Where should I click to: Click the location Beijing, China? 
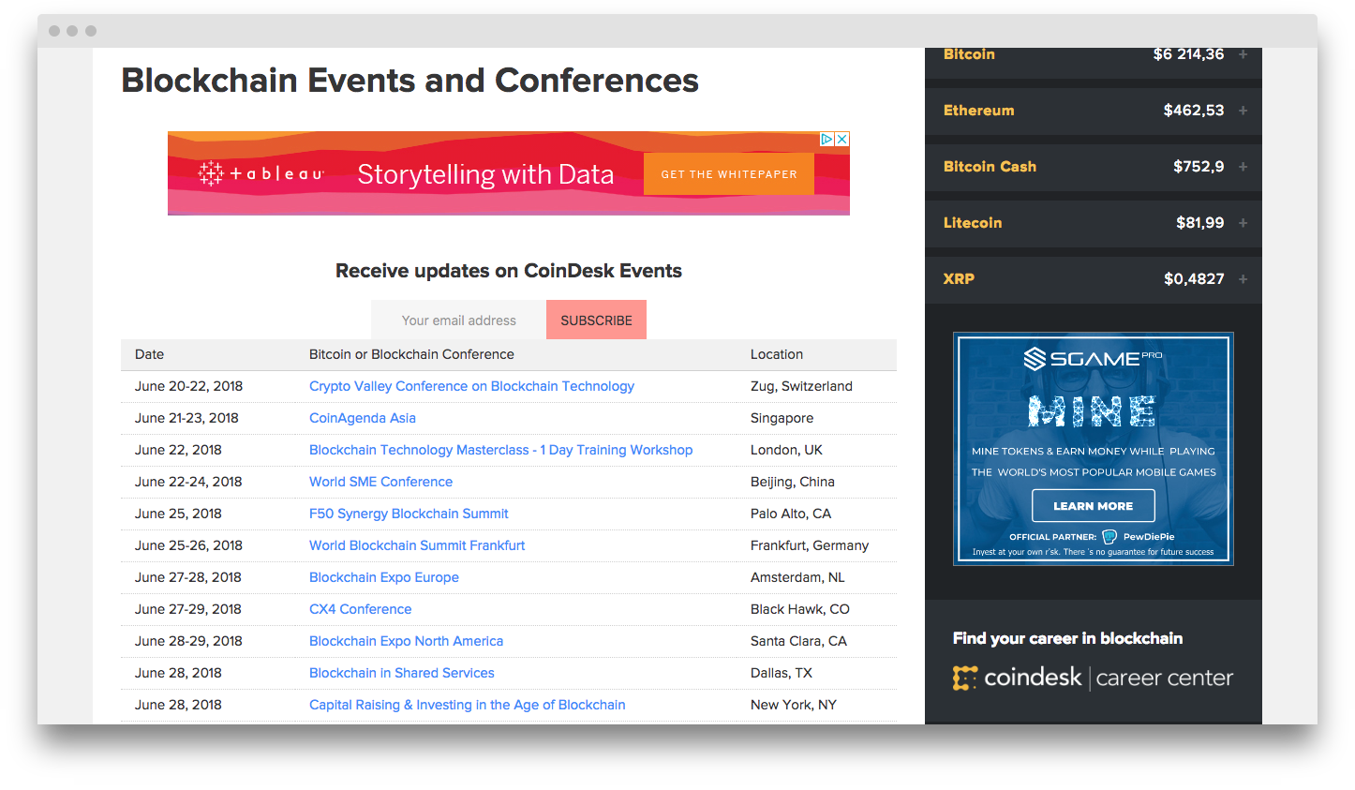tap(792, 482)
